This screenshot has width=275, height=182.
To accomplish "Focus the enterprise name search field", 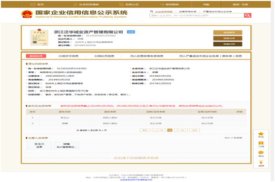I will click(x=197, y=15).
